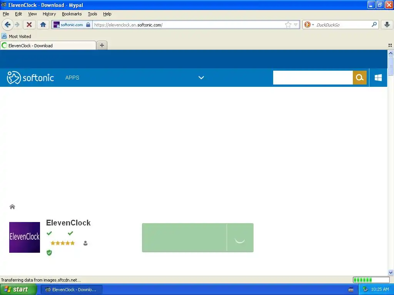Open the Tools menu
The width and height of the screenshot is (394, 295).
pos(92,14)
